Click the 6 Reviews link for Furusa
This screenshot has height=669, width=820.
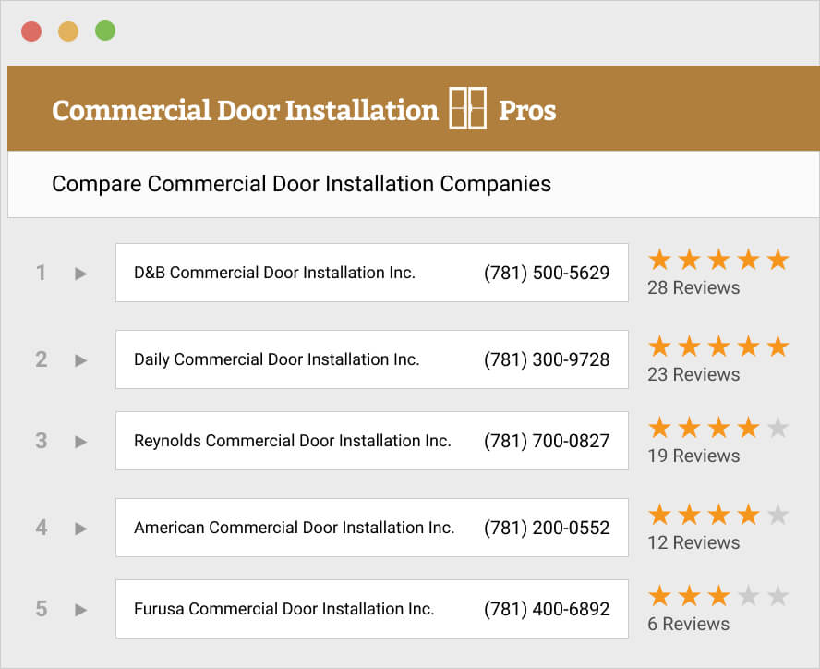point(689,624)
